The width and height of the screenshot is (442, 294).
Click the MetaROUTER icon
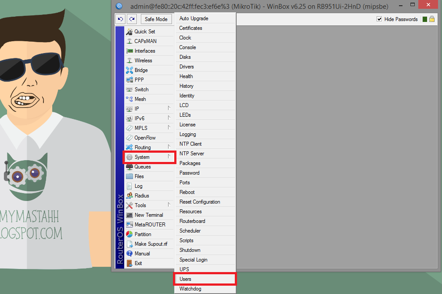tap(129, 225)
